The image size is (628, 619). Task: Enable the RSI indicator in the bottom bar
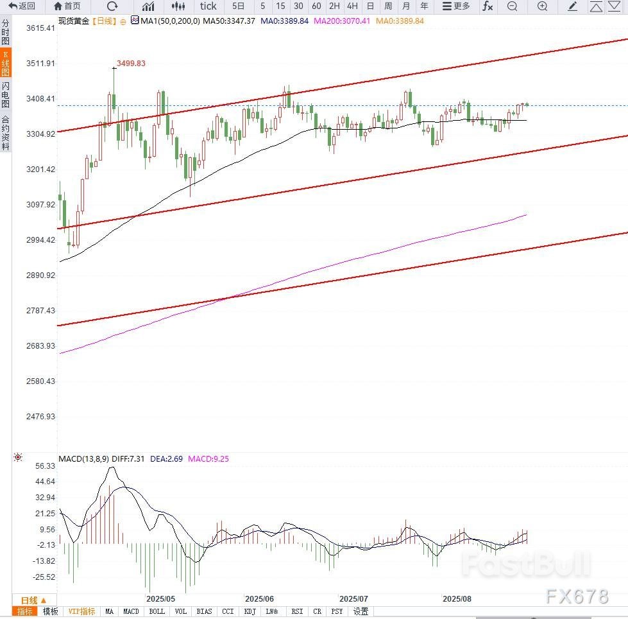(297, 611)
